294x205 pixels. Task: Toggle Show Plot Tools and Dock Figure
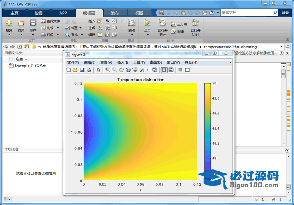pyautogui.click(x=187, y=70)
